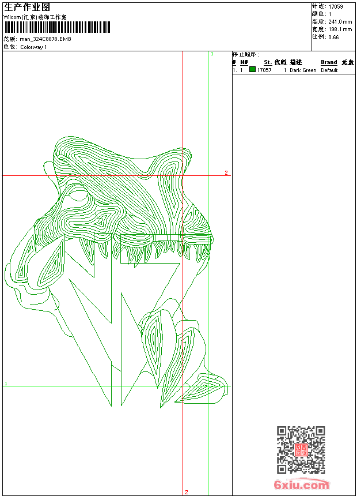This screenshot has height=496, width=357.
Task: Click the Brand column header
Action: tap(329, 62)
